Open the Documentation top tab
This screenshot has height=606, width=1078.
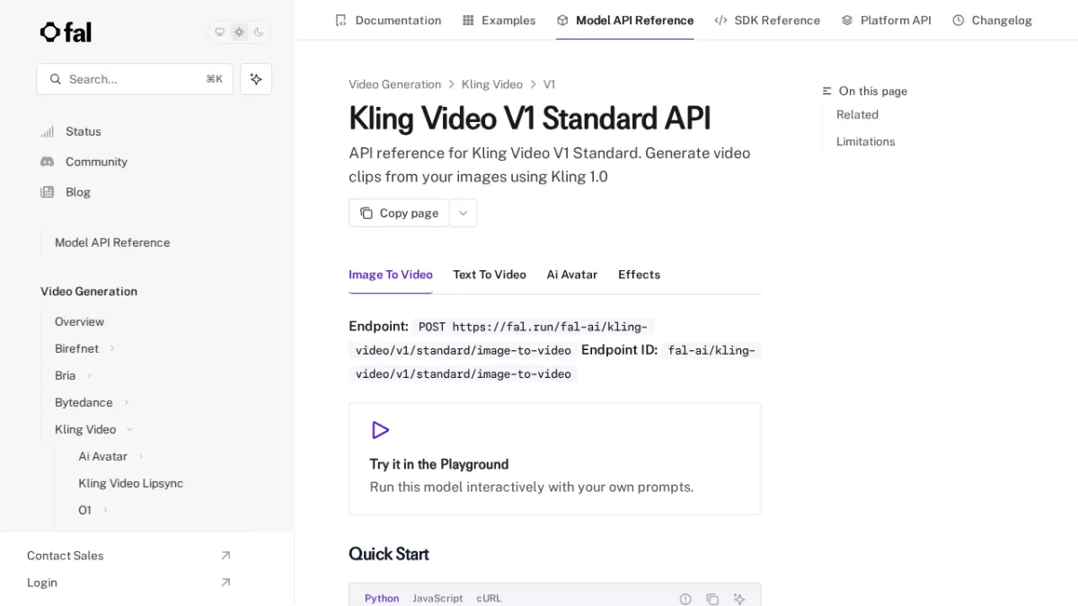coord(388,20)
